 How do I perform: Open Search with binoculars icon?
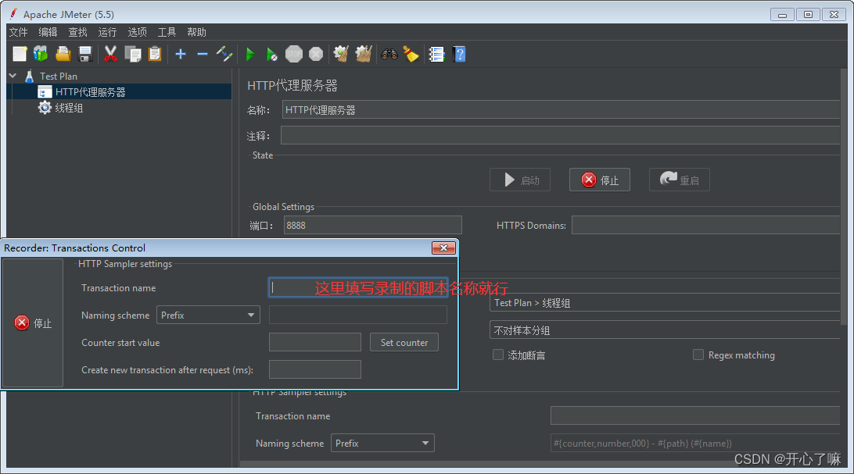coord(389,54)
